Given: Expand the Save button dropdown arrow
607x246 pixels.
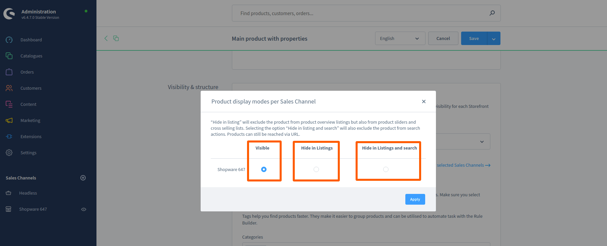Looking at the screenshot, I should [x=494, y=38].
